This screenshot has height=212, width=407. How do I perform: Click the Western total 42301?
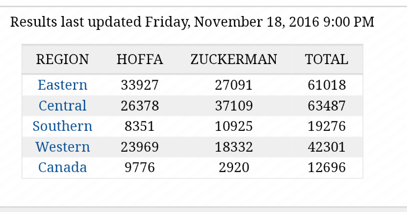(x=327, y=147)
